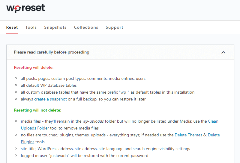Screen dimensions: 240x163
Task: Follow the Delete Themes link
Action: [188, 135]
